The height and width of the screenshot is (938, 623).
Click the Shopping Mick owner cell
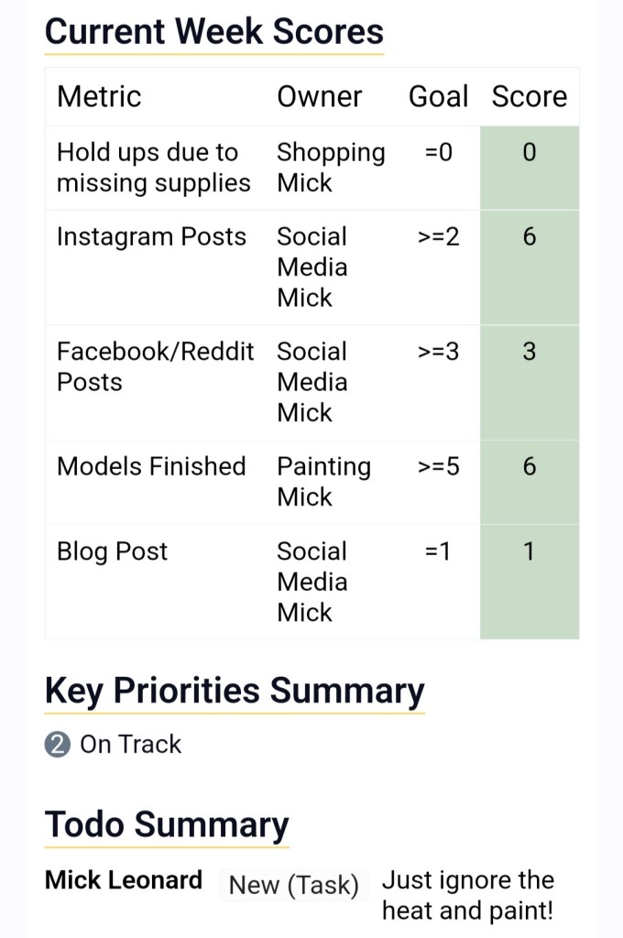point(331,168)
